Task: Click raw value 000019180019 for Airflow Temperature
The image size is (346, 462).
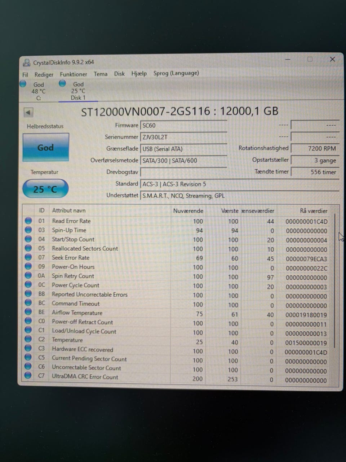Action: [306, 315]
